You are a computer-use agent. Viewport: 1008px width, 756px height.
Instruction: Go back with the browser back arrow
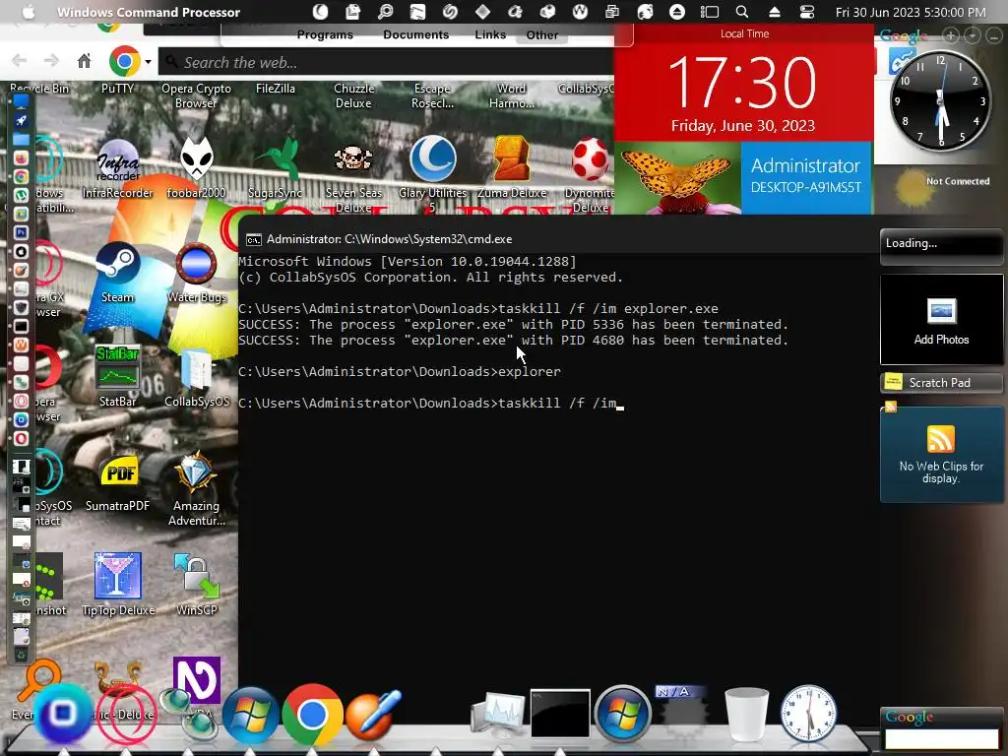20,61
